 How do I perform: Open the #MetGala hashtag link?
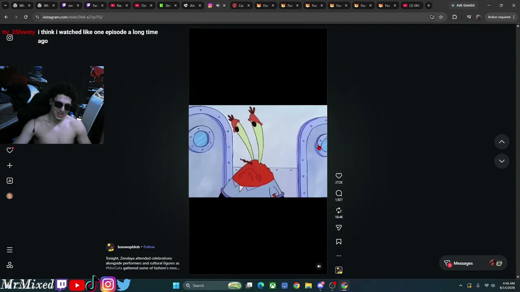pyautogui.click(x=114, y=268)
